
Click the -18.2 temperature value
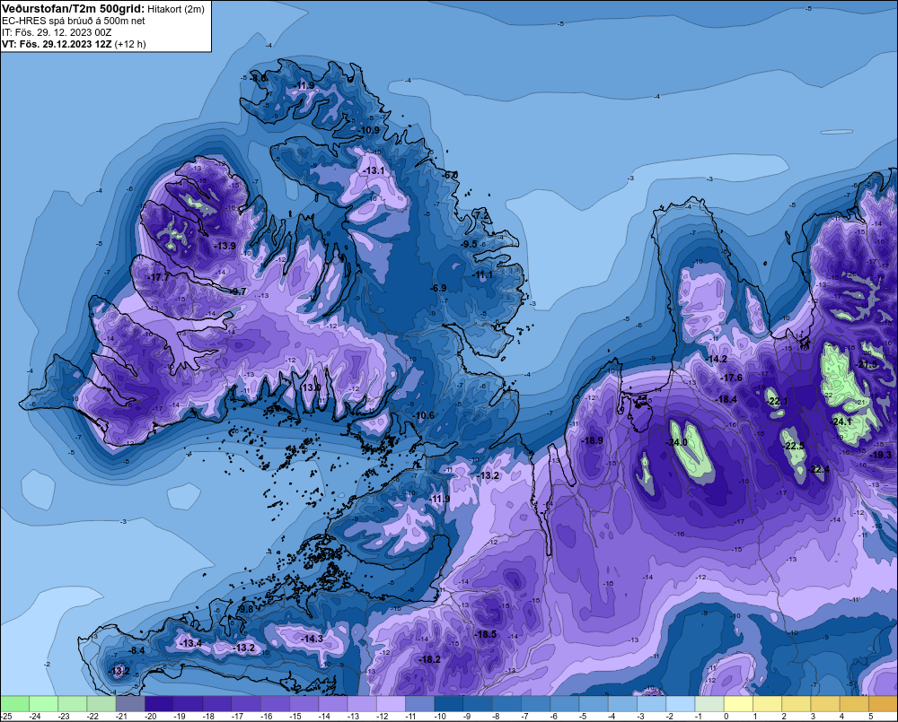tap(430, 659)
